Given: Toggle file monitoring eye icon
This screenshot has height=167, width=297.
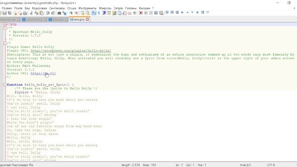Looking at the screenshot, I should click(x=135, y=13).
